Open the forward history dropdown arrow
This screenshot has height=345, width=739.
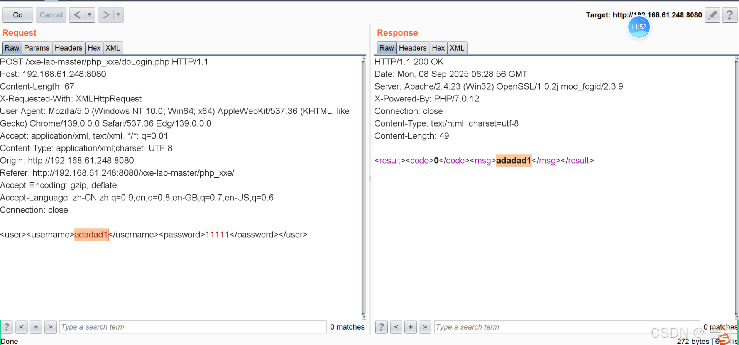tap(118, 15)
